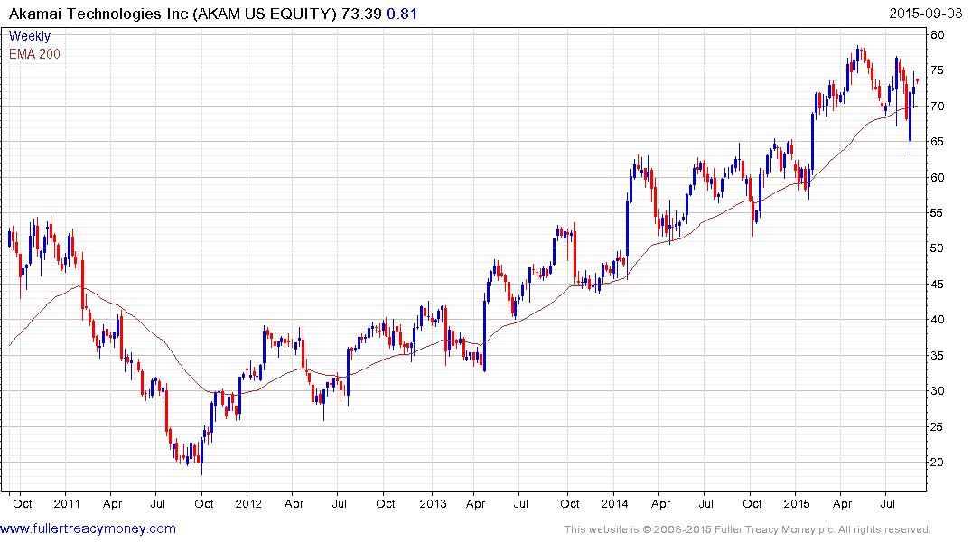The width and height of the screenshot is (971, 542).
Task: Click the 50 price axis label
Action: tap(938, 248)
